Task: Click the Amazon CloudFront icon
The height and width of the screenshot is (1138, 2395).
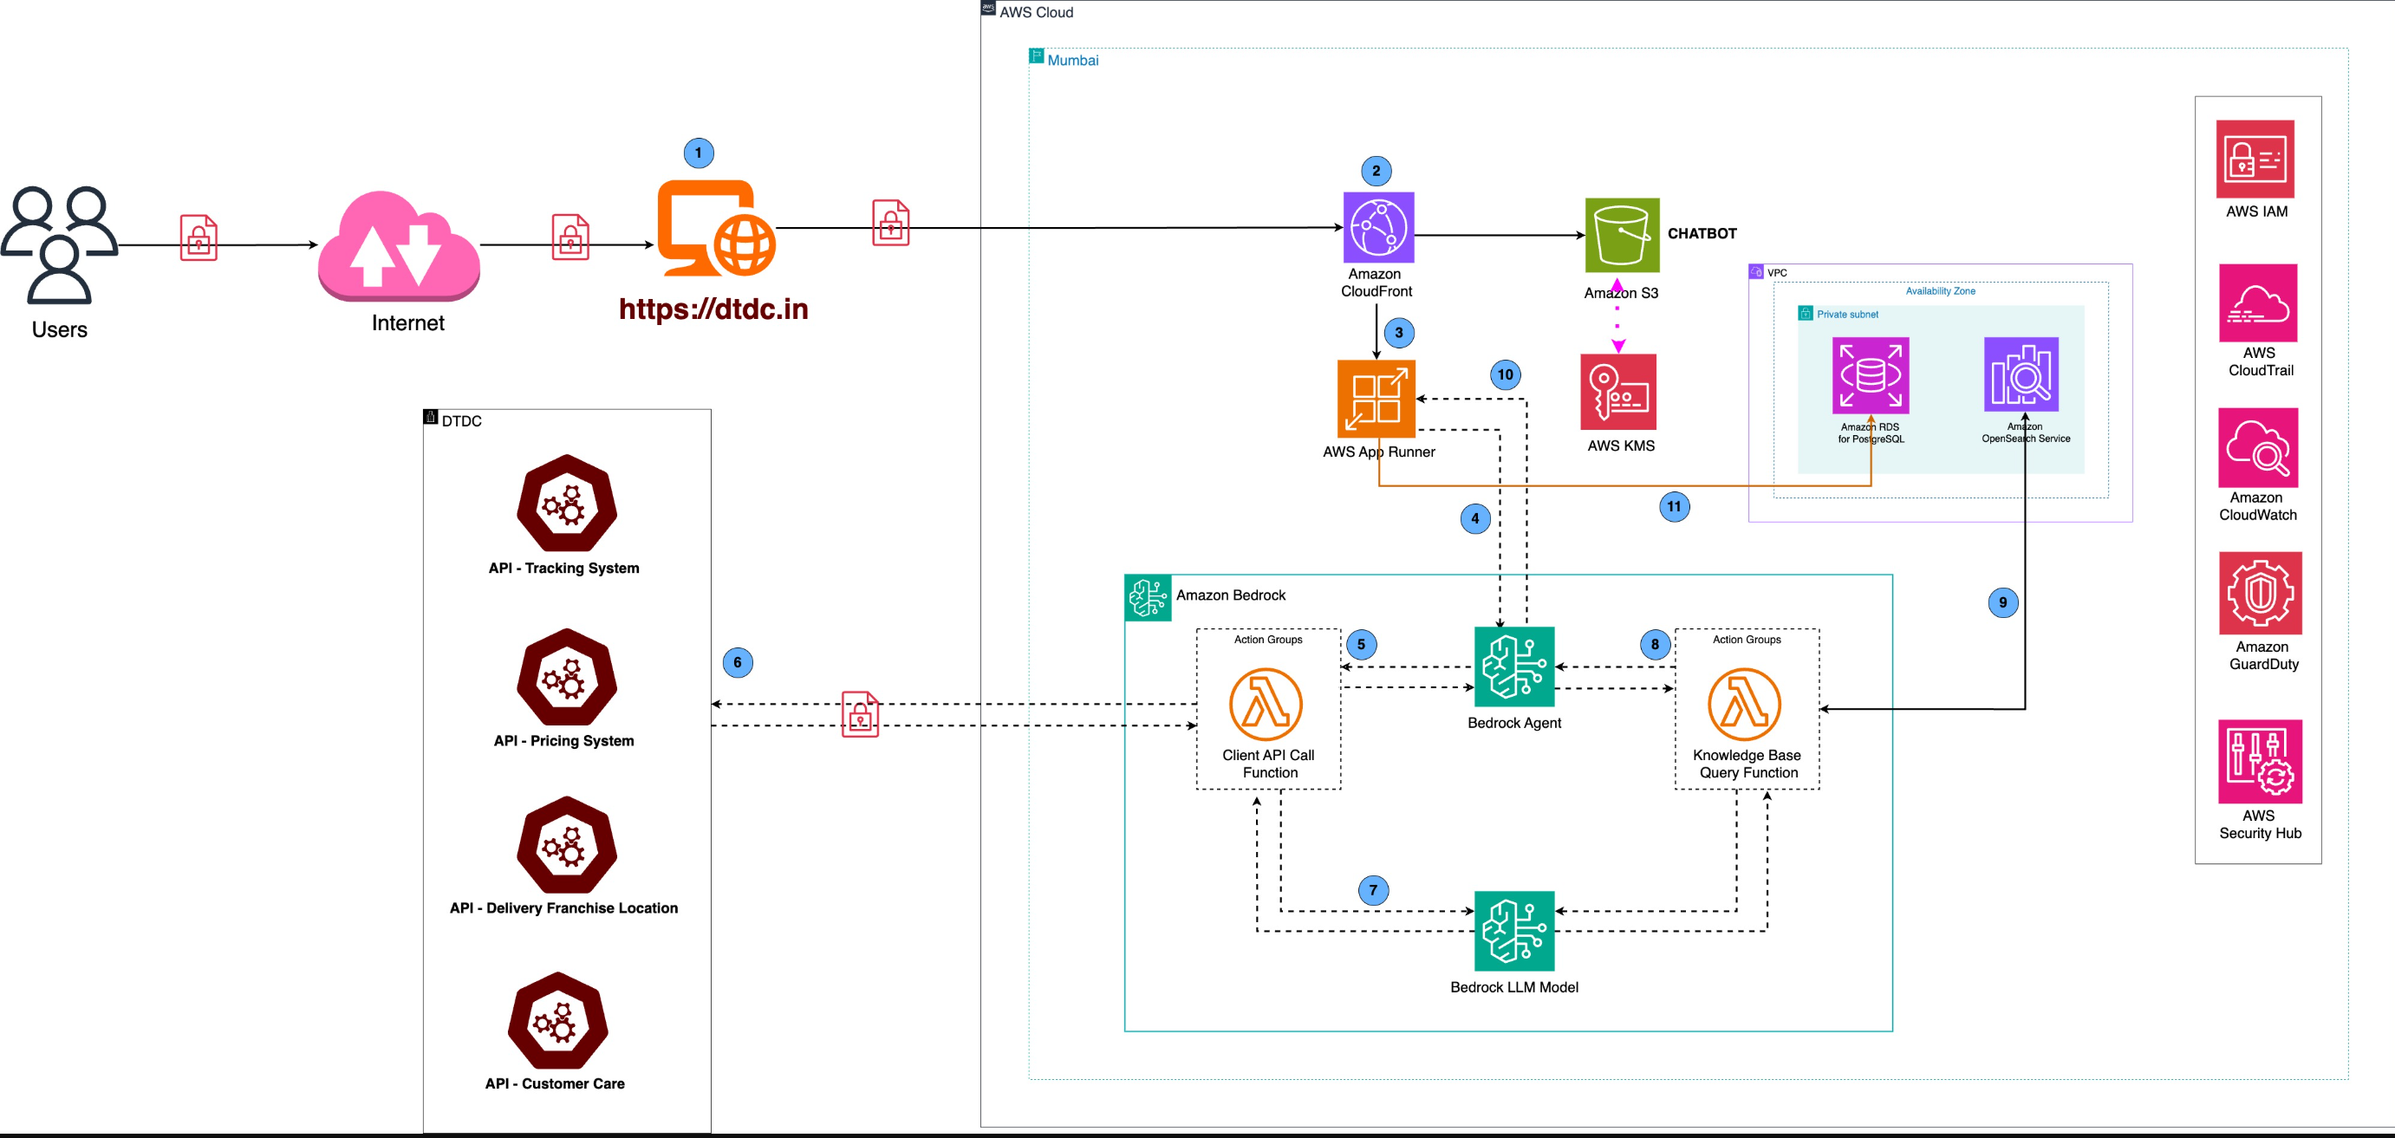Action: (x=1378, y=227)
